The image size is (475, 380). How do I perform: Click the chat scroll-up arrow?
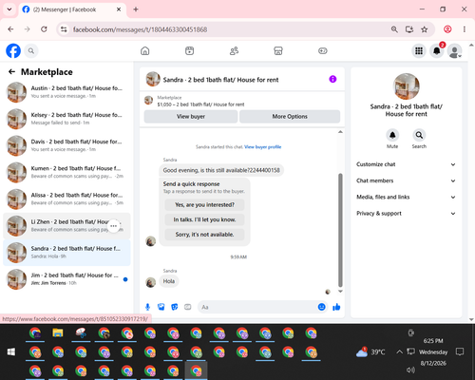pos(340,132)
